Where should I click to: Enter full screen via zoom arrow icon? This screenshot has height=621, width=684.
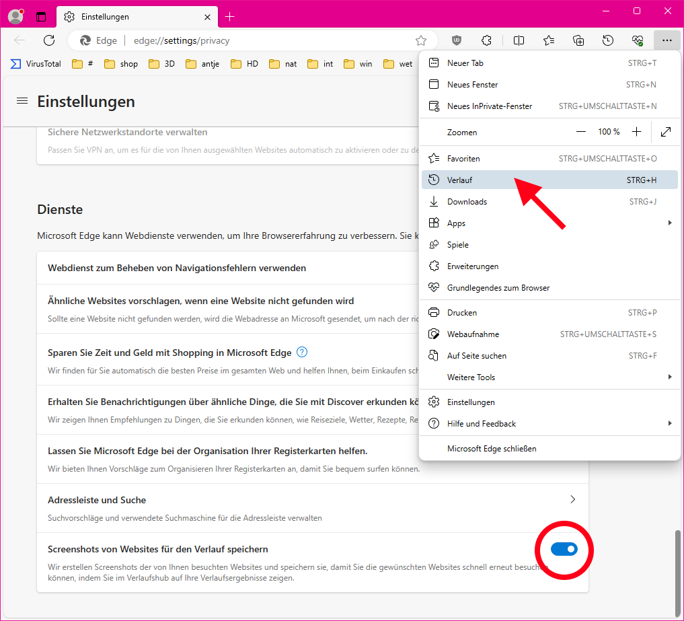point(666,132)
